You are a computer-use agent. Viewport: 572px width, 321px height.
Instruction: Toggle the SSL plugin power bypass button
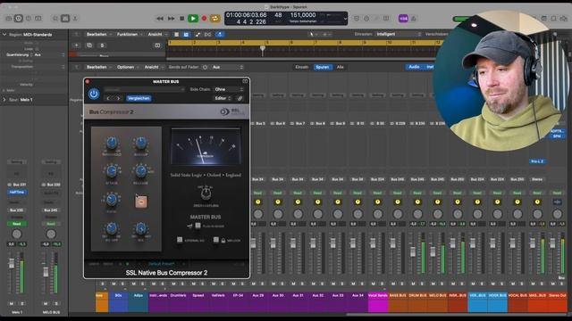point(94,94)
